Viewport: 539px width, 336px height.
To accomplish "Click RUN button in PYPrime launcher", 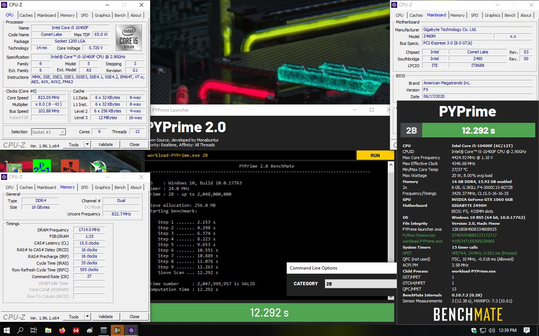I will [375, 155].
